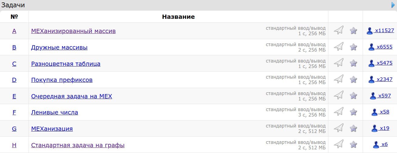
Task: Open solved-by user icon x6
Action: point(376,144)
